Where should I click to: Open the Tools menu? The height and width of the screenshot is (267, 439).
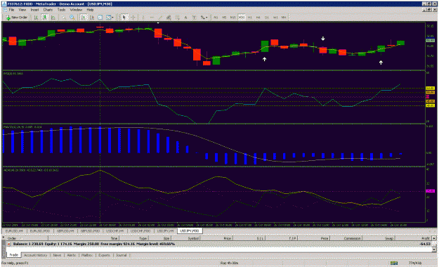click(x=61, y=10)
